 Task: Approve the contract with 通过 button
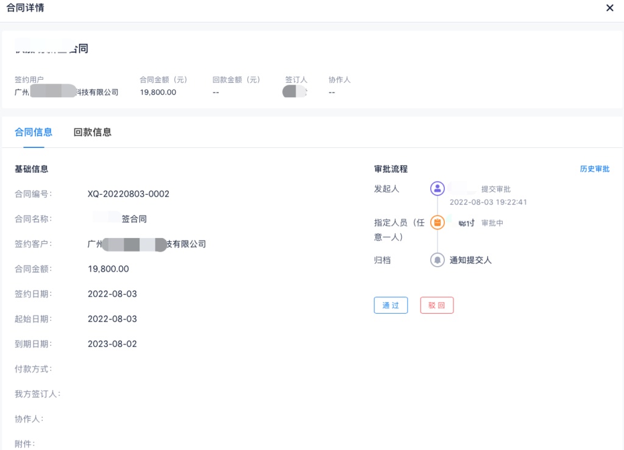click(391, 306)
